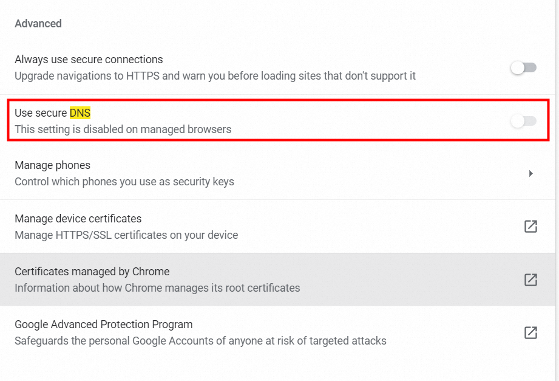Click the Use secure DNS label text
Image resolution: width=559 pixels, height=381 pixels.
point(41,112)
